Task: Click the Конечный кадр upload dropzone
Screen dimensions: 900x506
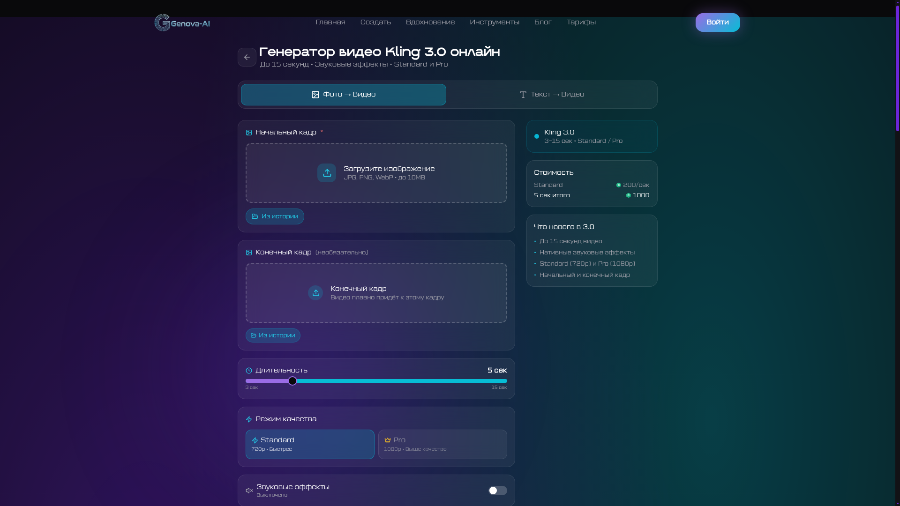Action: pos(376,293)
